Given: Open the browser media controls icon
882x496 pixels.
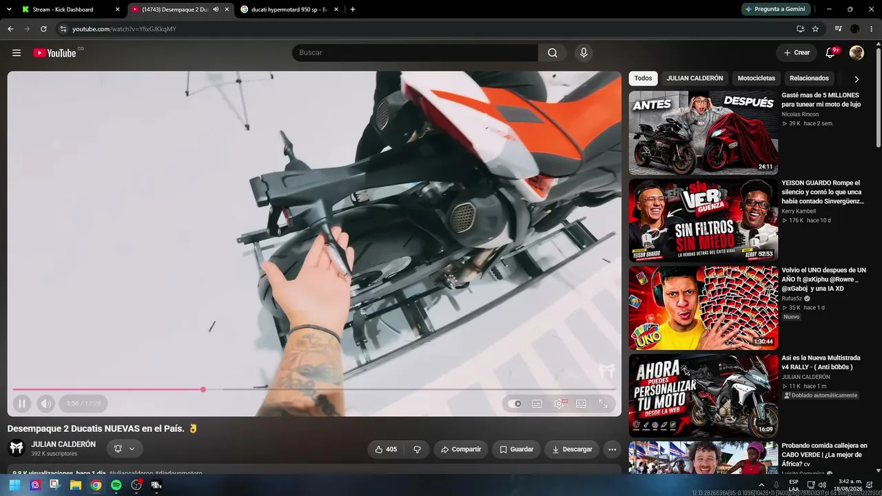Looking at the screenshot, I should tap(839, 29).
